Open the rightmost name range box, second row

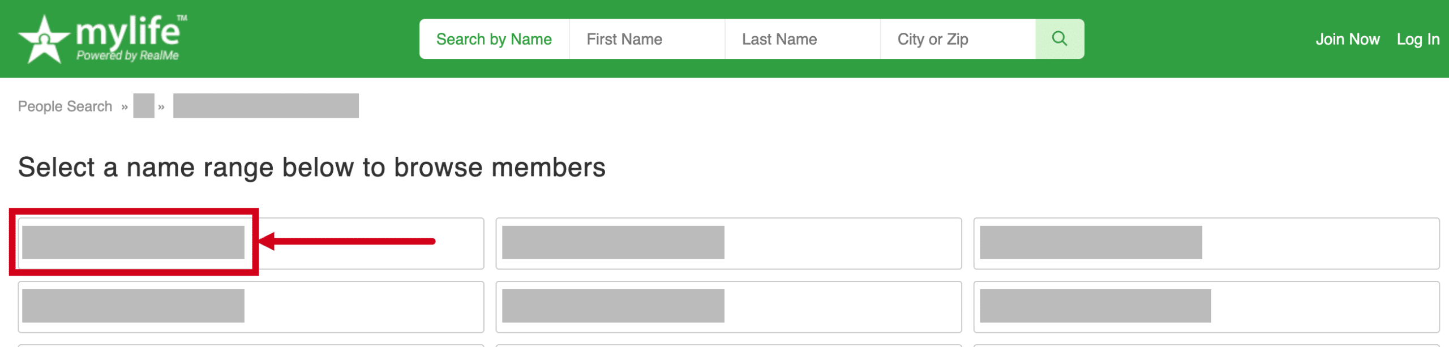1206,307
